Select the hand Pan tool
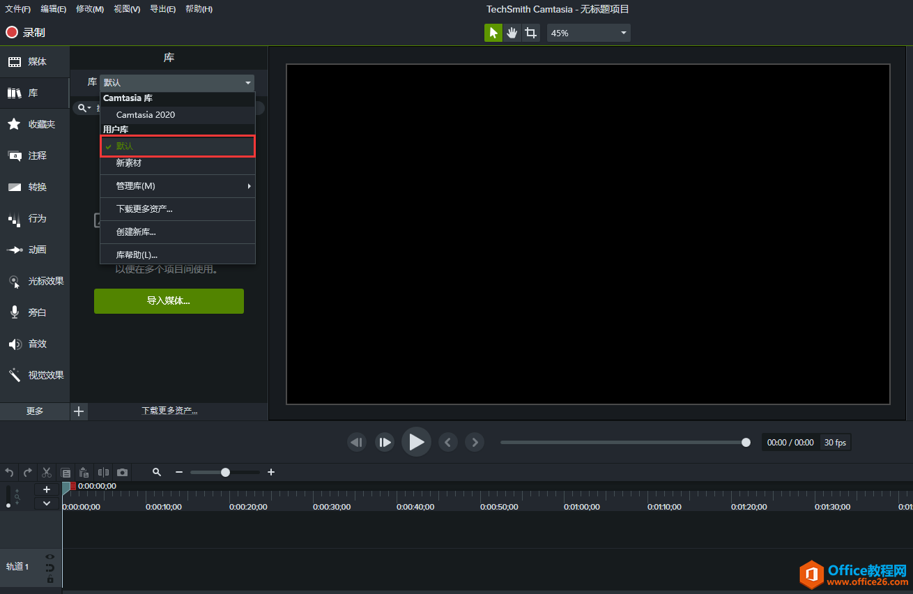The image size is (913, 594). pos(512,33)
